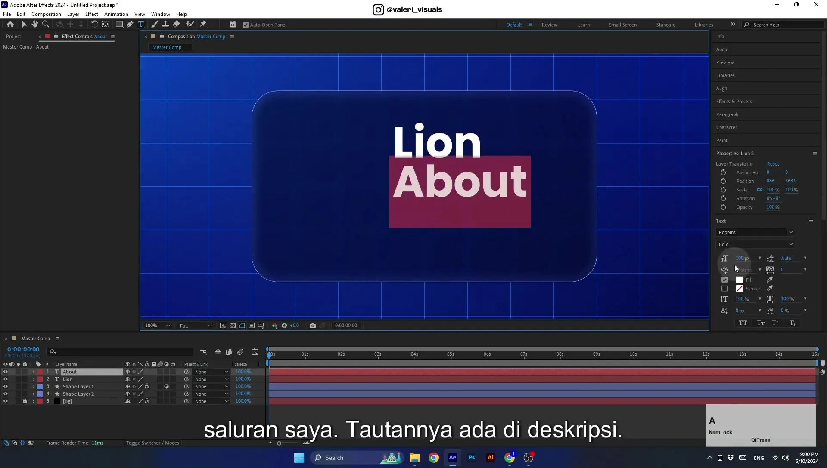Viewport: 827px width, 468px height.
Task: Enable the text Stroke checkbox
Action: click(x=724, y=289)
